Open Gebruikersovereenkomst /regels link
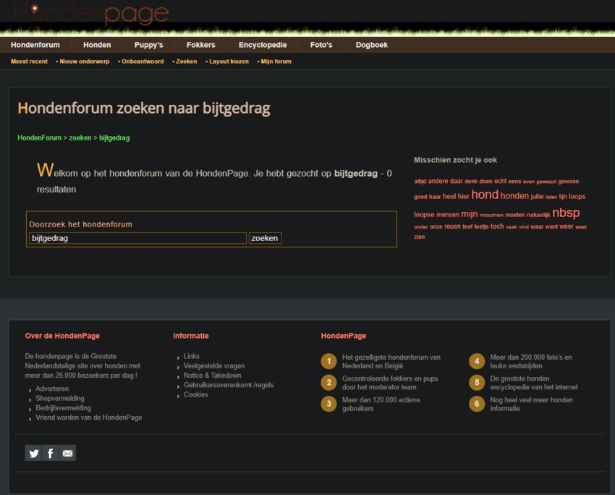The width and height of the screenshot is (615, 495). (x=229, y=385)
